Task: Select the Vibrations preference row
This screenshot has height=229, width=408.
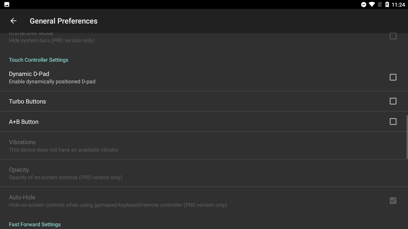Action: (63, 145)
